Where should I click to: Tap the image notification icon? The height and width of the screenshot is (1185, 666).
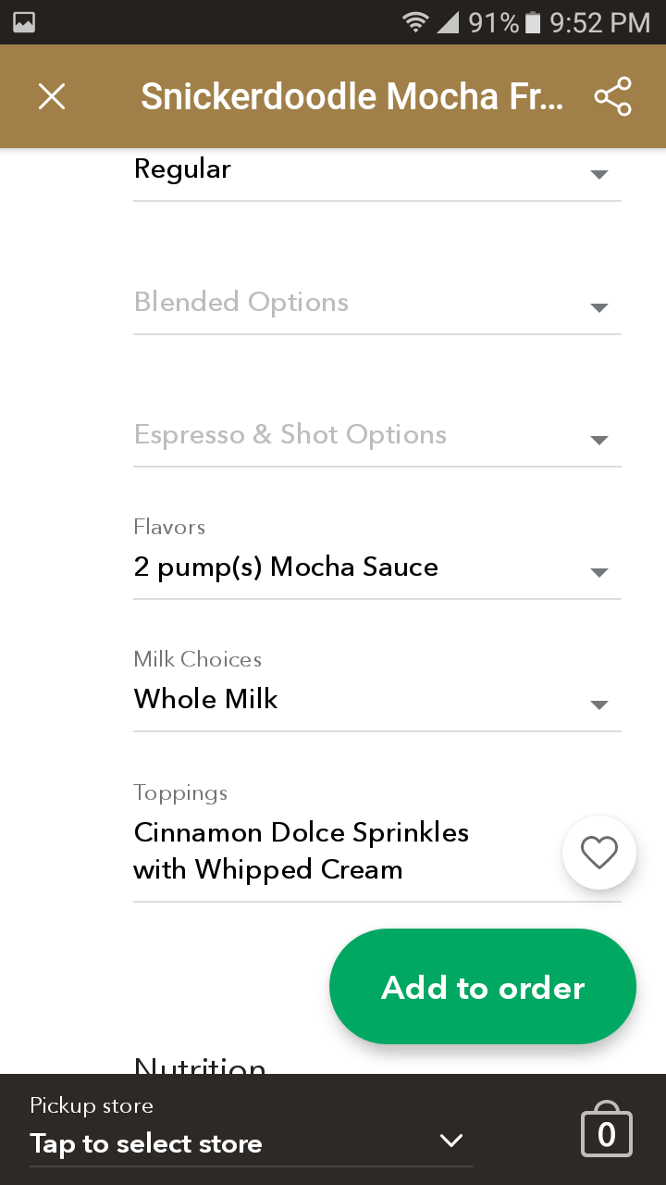[24, 22]
